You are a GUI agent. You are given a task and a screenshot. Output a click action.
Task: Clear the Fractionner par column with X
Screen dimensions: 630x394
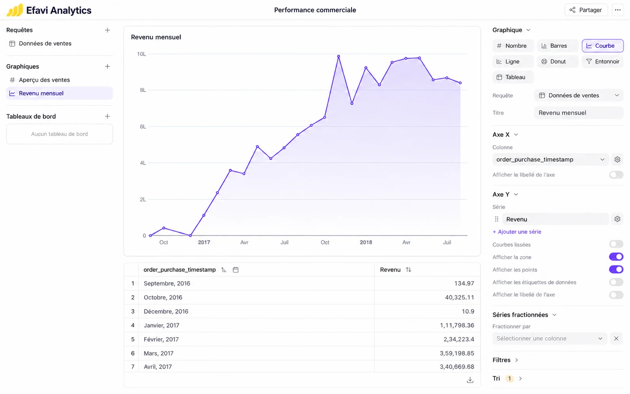(x=616, y=339)
